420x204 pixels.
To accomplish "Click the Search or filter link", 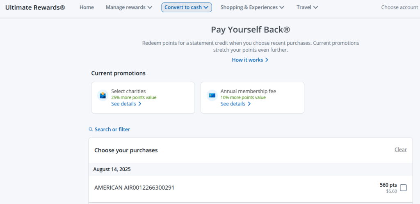I will [112, 129].
